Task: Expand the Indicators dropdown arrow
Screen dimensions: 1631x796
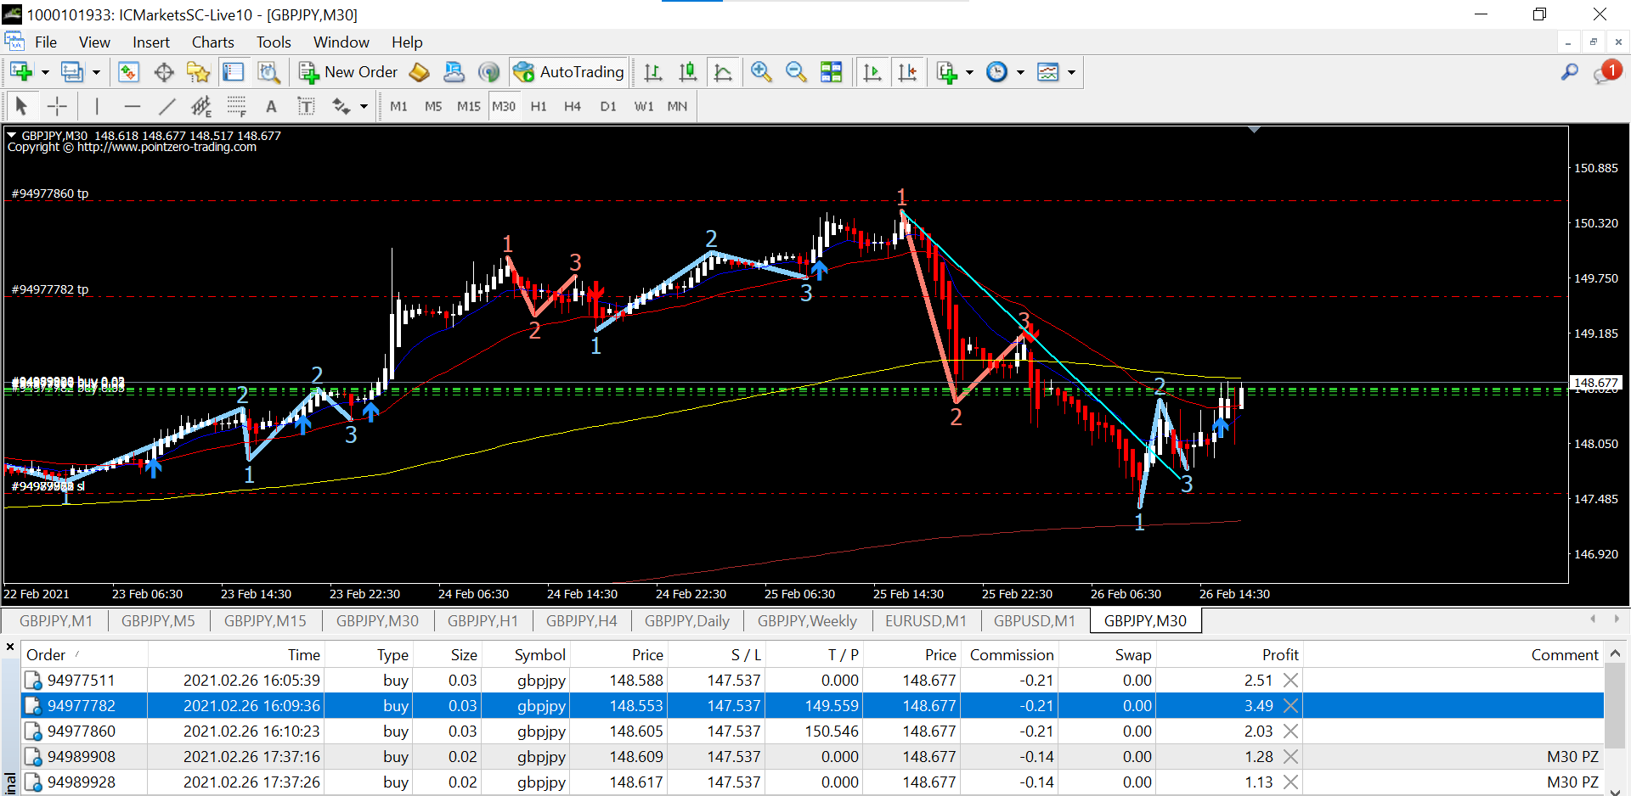Action: 969,72
